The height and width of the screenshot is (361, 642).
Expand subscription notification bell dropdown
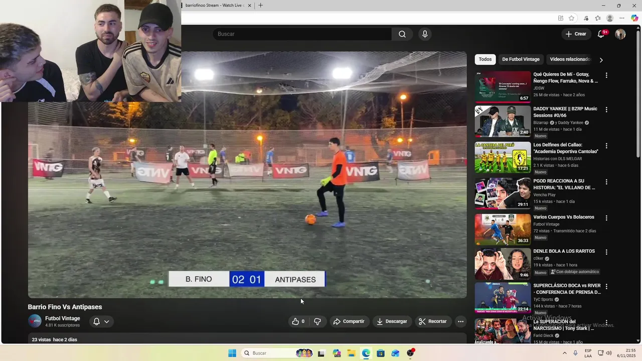point(101,321)
